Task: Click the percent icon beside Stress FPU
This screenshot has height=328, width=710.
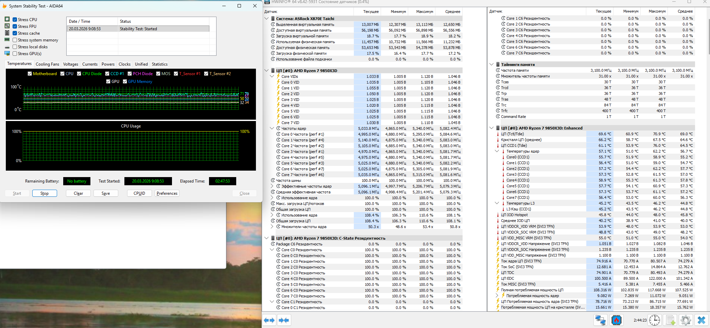Action: pos(7,26)
